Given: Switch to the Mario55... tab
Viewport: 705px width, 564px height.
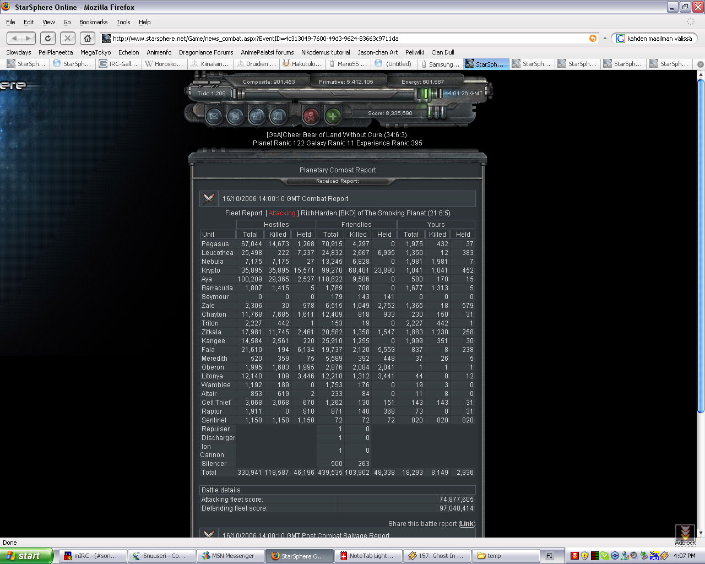Looking at the screenshot, I should (348, 64).
